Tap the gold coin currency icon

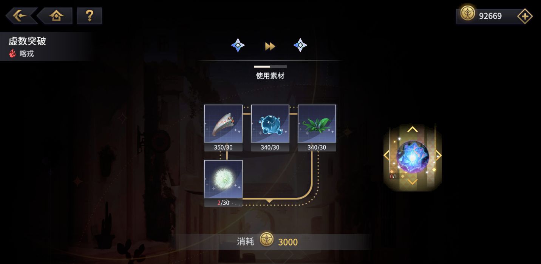point(468,13)
